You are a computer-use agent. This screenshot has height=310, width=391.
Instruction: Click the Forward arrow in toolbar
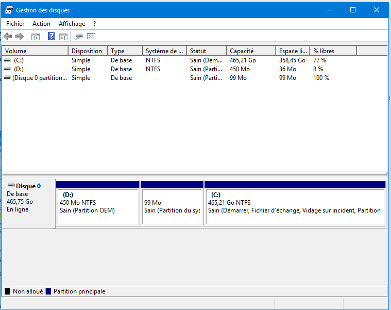point(20,36)
